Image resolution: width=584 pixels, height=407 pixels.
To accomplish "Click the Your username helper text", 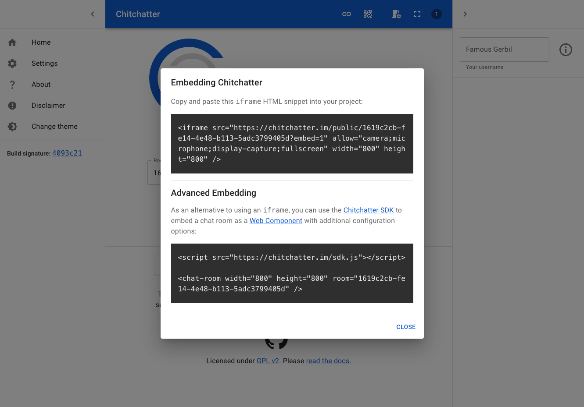I will coord(485,67).
